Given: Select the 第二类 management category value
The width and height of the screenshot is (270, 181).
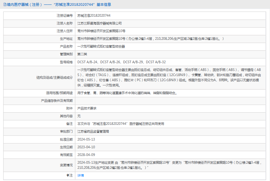Looking at the screenshot, I should 82,54.
